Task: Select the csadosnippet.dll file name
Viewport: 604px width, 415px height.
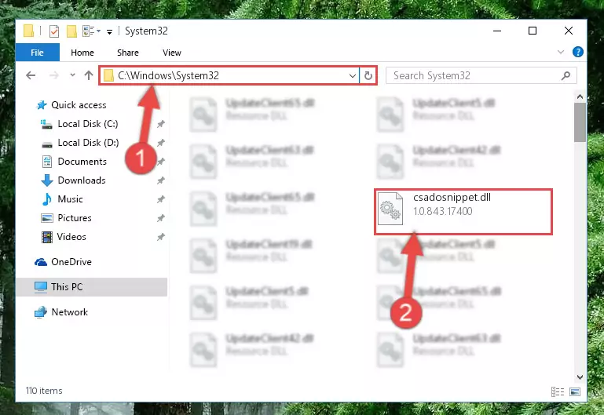Action: tap(452, 198)
